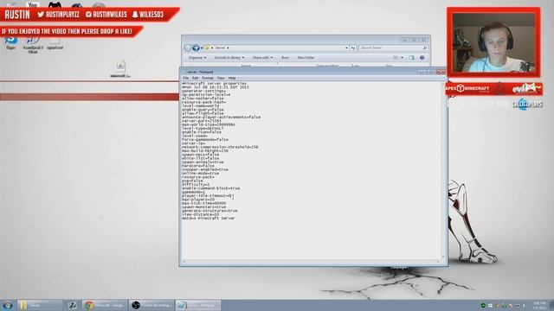Open the Skype desktop shortcut
The image size is (554, 311).
(x=11, y=42)
